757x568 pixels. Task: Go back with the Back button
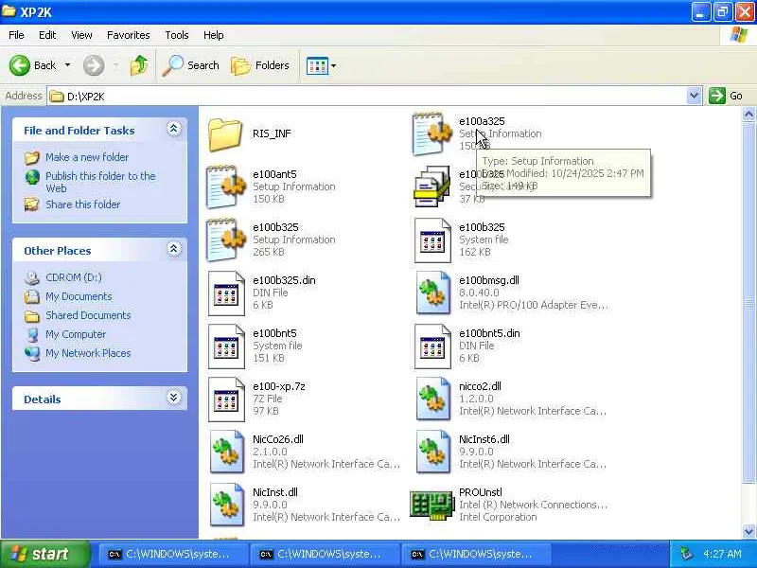33,65
